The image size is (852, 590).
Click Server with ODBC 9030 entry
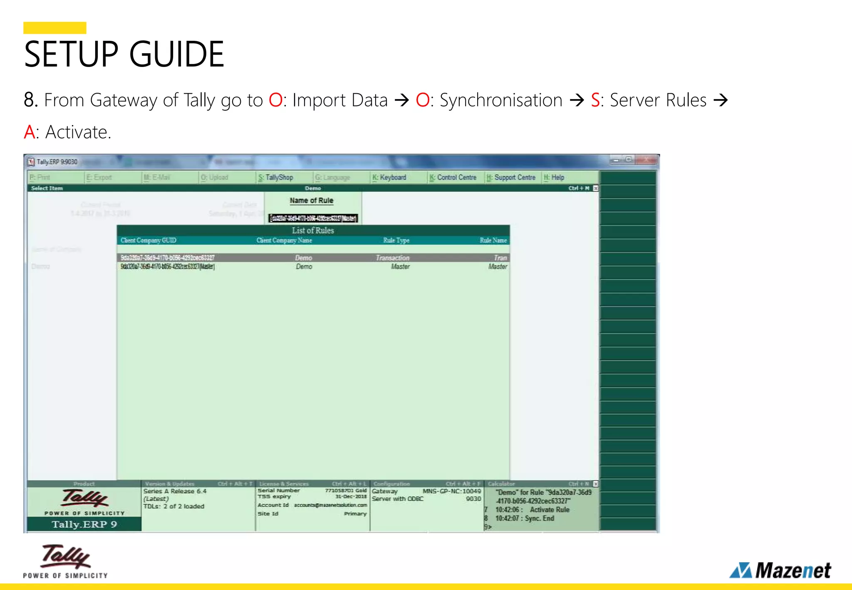tap(426, 499)
